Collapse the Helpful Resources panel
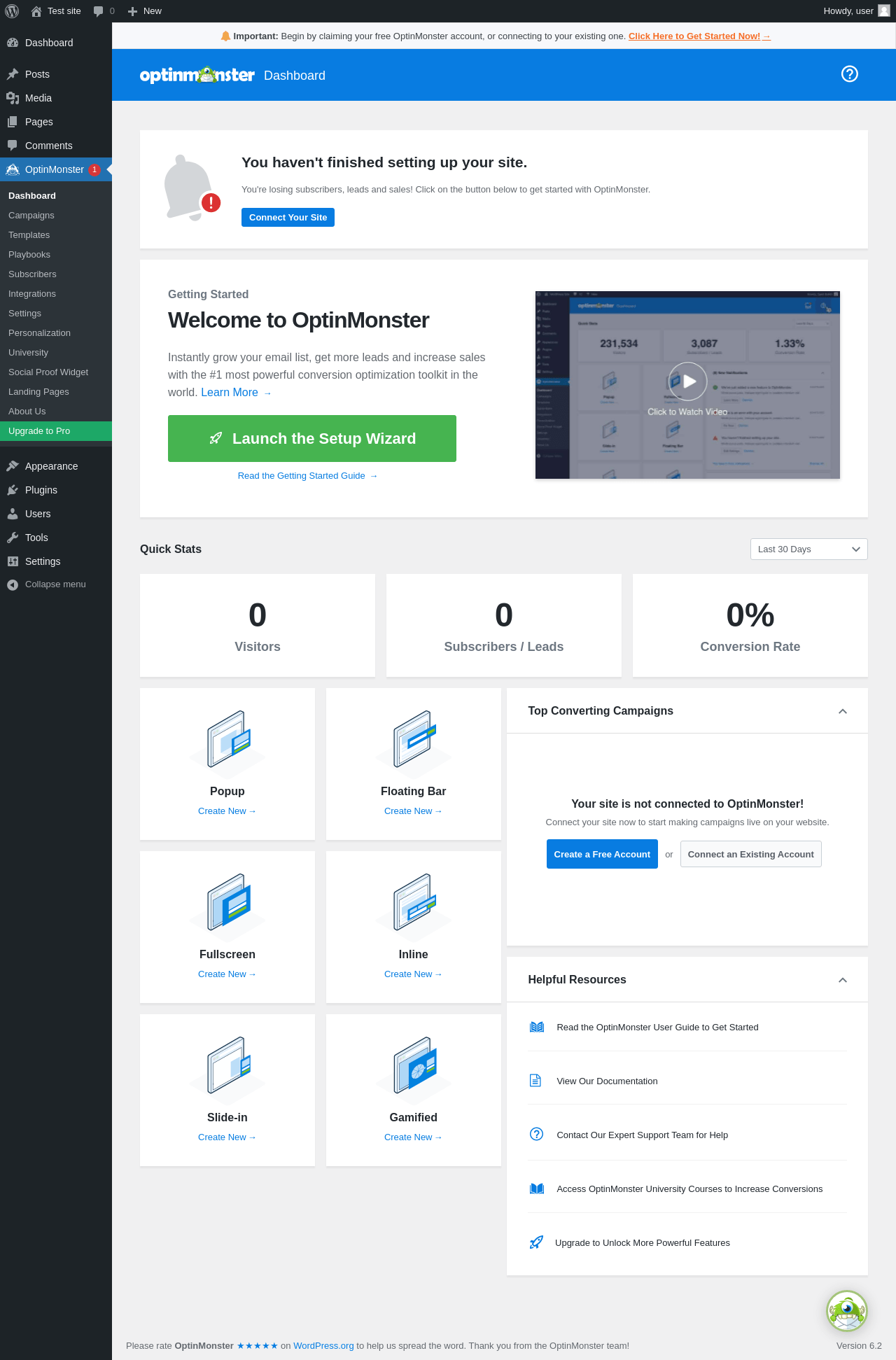The height and width of the screenshot is (1360, 896). click(843, 980)
